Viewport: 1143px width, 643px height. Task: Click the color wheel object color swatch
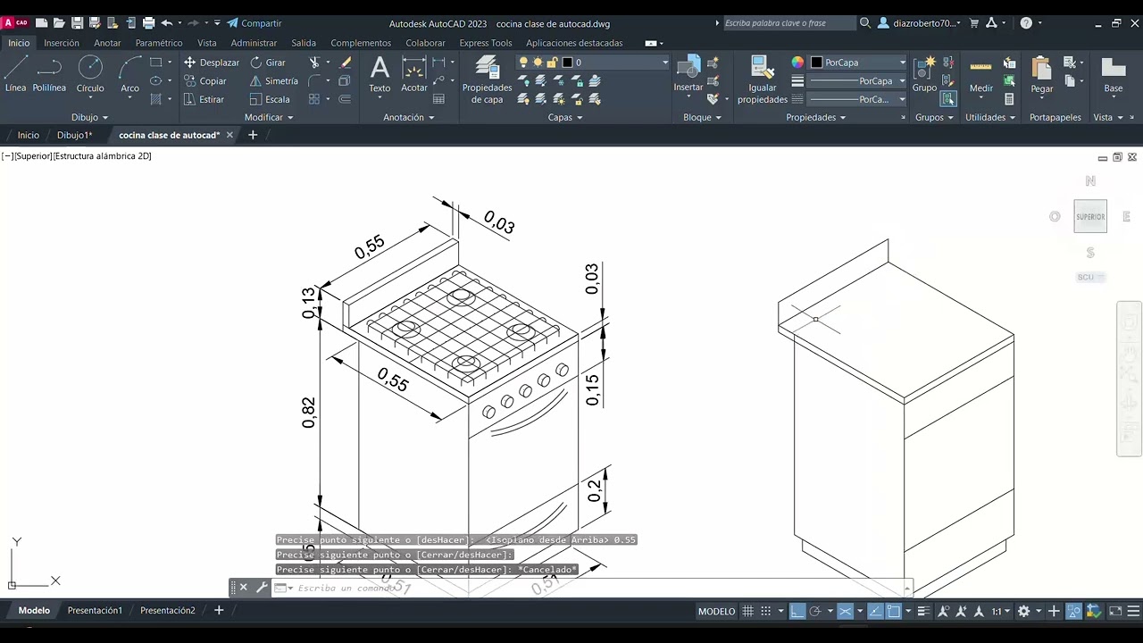(x=797, y=63)
